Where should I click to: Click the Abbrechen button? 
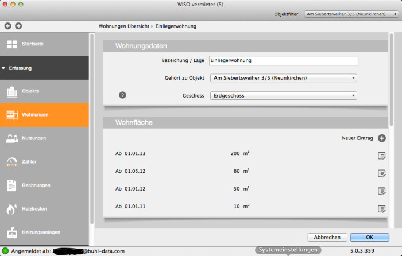tap(327, 237)
